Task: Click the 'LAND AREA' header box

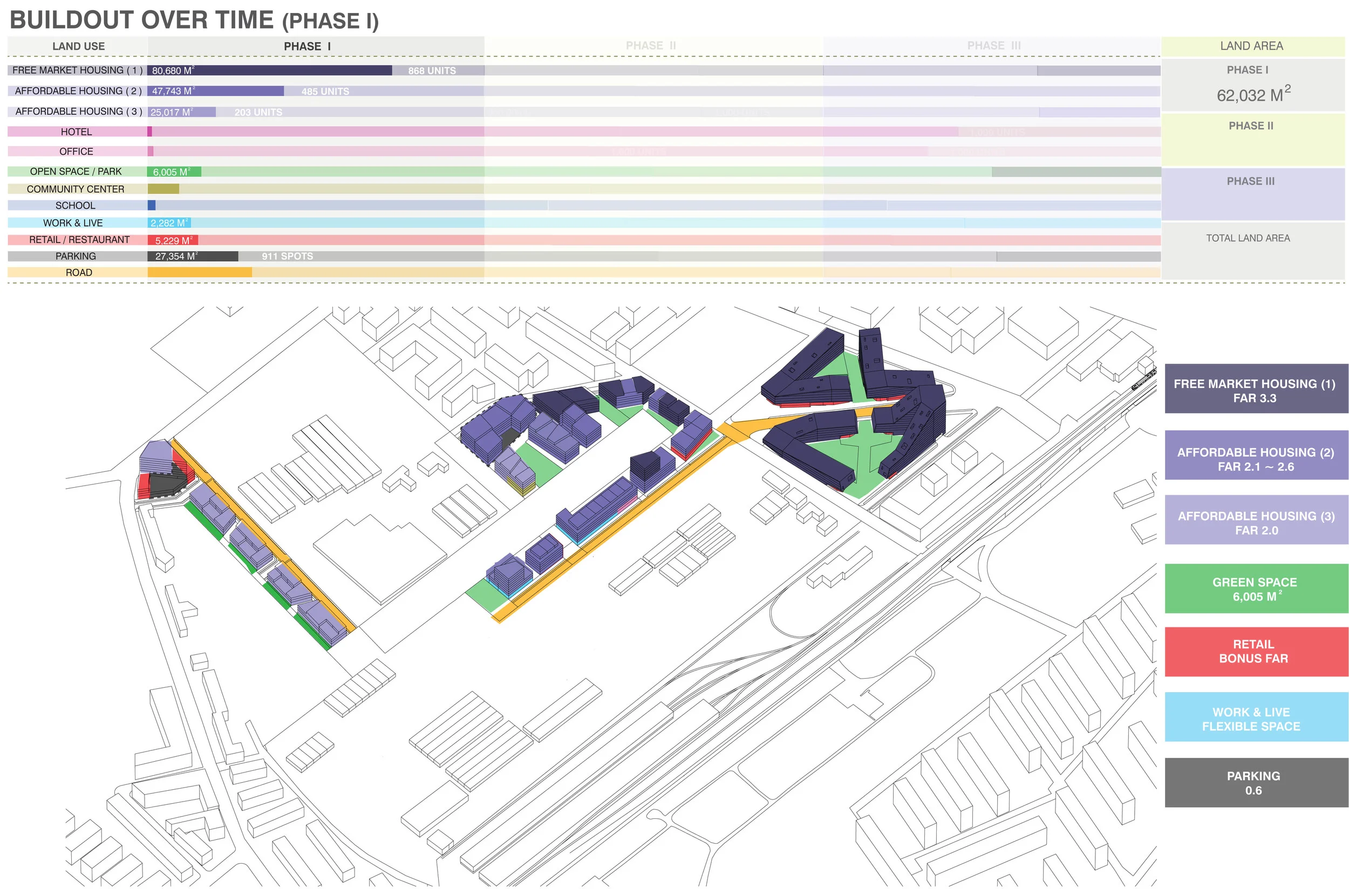Action: [x=1252, y=46]
